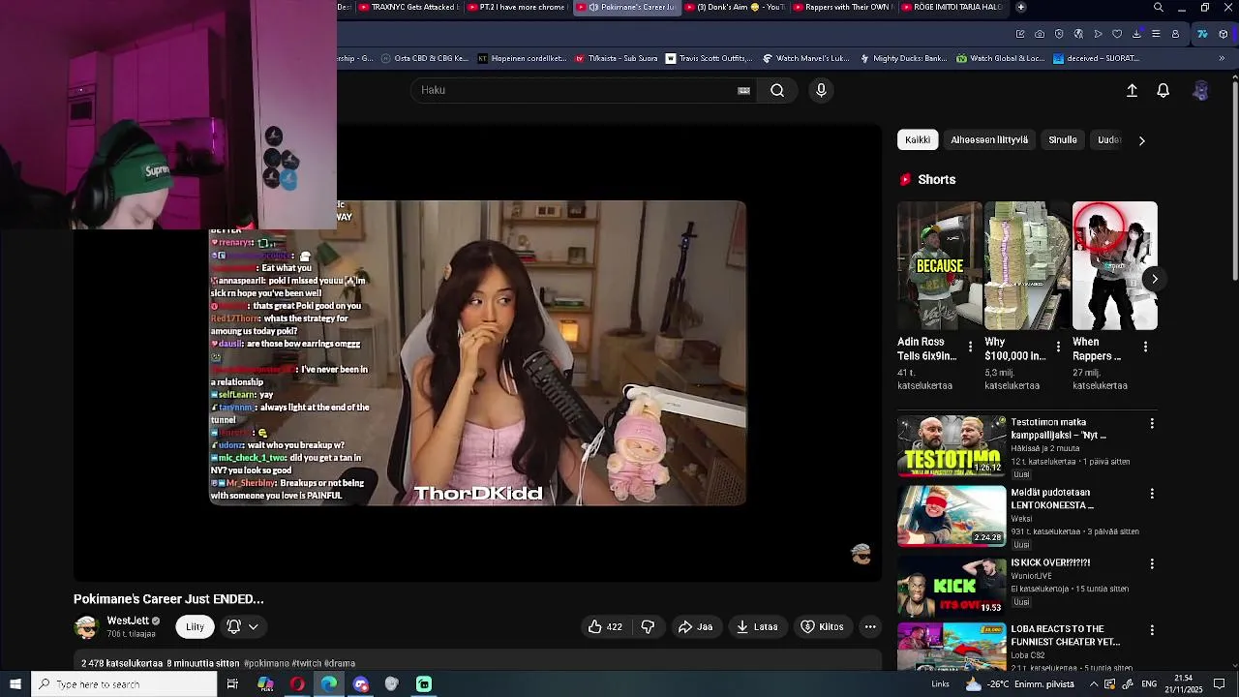Image resolution: width=1239 pixels, height=697 pixels.
Task: Activate voice search microphone icon
Action: 821,90
